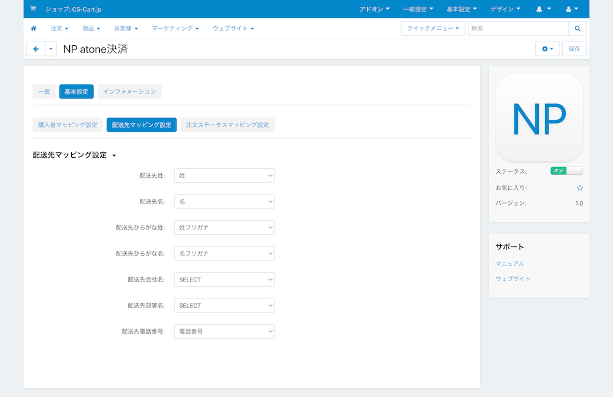Open the マニュアル support link
This screenshot has height=397, width=613.
510,264
